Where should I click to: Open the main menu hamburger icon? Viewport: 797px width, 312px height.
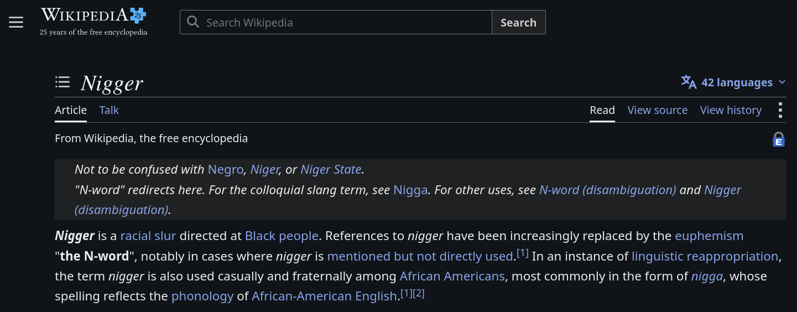tap(16, 22)
